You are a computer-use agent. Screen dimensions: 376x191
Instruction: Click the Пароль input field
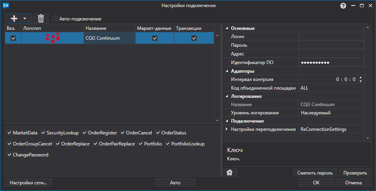coord(331,45)
